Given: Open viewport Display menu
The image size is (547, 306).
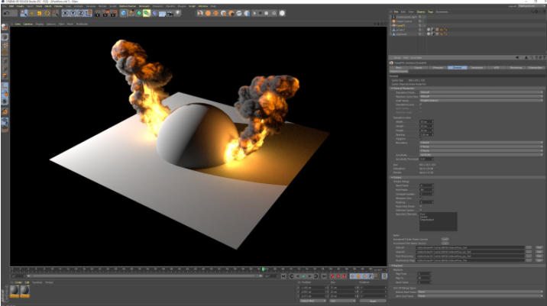Looking at the screenshot, I should [x=40, y=24].
